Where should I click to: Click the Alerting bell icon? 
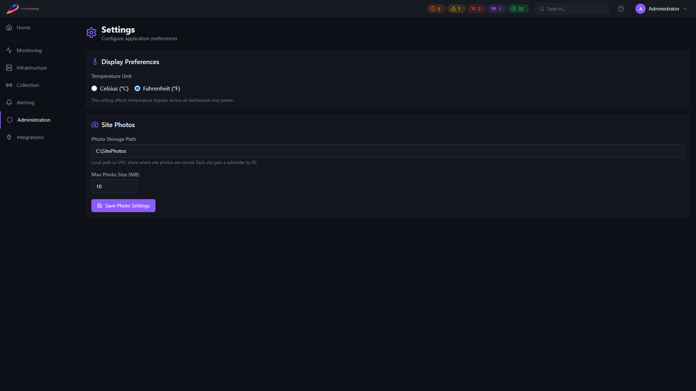(9, 102)
